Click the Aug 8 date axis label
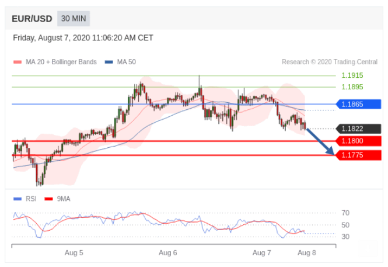Screen dimensions: 388x267 (307, 253)
